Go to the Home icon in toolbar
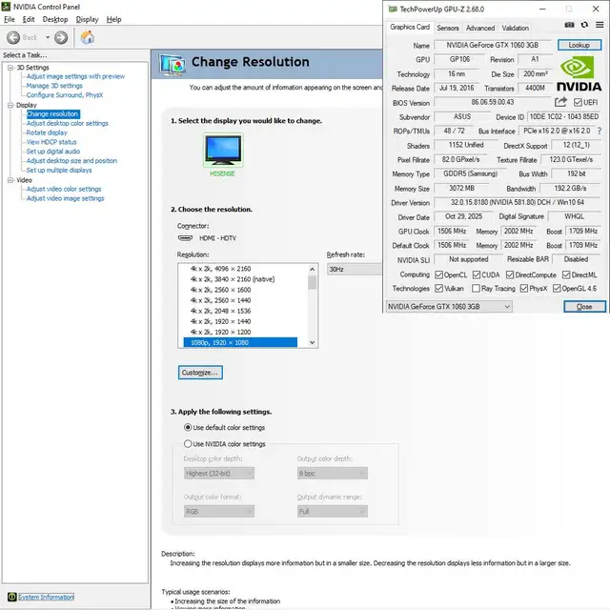This screenshot has width=610, height=610. click(x=88, y=38)
